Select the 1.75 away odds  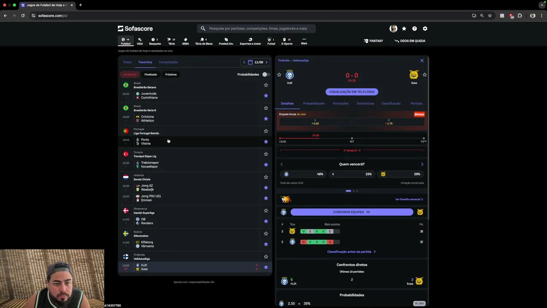point(389,122)
